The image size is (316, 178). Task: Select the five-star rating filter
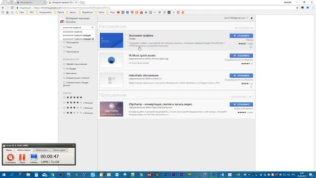click(x=64, y=97)
